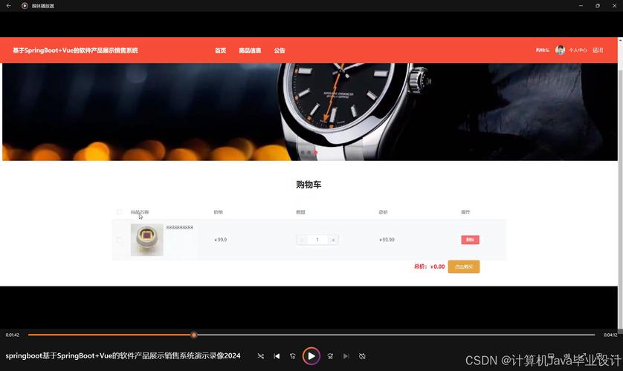Screen dimensions: 623x371
Task: Click the orange purchase button
Action: tap(464, 267)
